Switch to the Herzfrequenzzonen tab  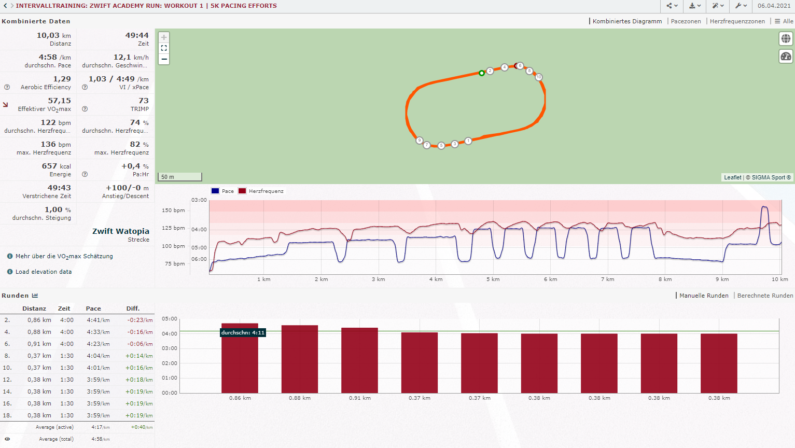(737, 21)
